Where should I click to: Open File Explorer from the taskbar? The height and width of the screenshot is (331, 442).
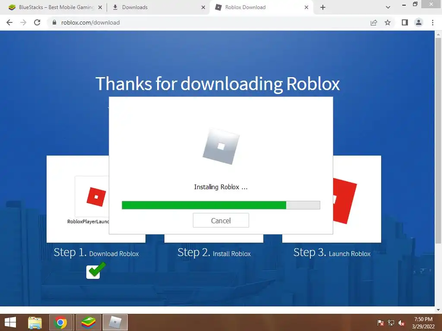coord(35,322)
